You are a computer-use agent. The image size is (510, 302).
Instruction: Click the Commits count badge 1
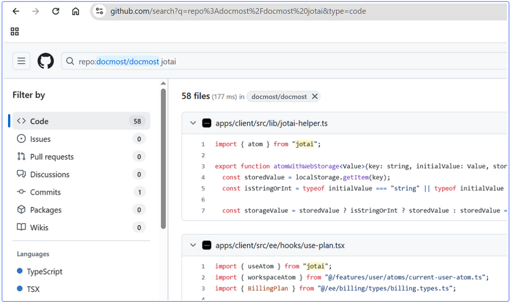pos(139,192)
